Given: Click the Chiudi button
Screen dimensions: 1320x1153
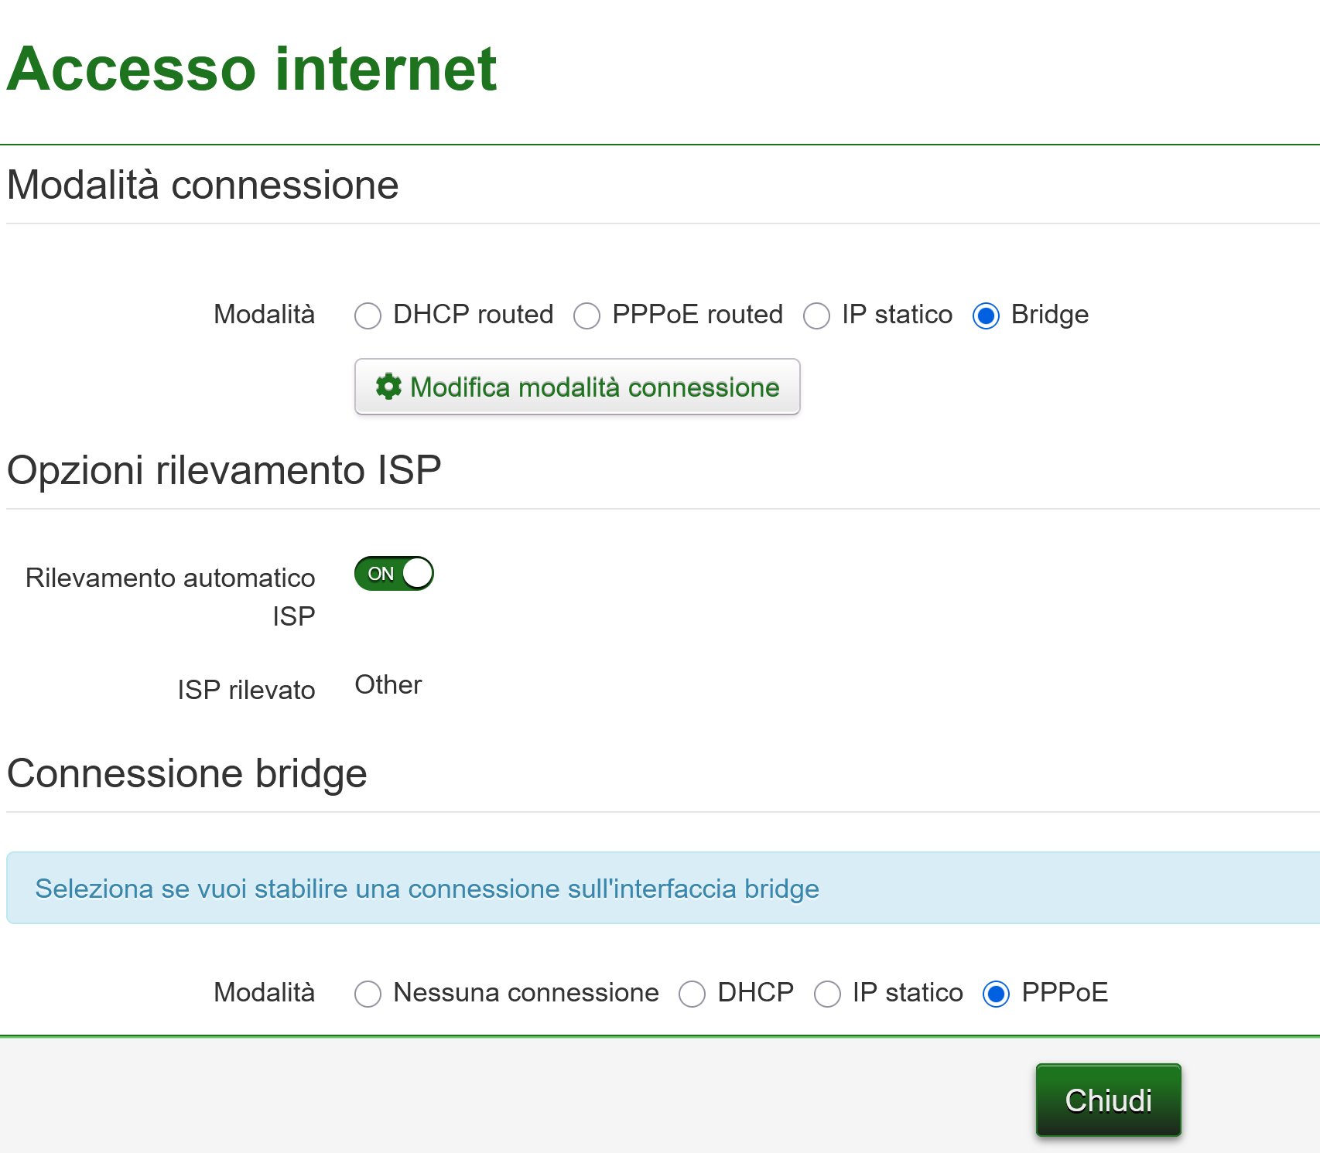Looking at the screenshot, I should tap(1108, 1100).
